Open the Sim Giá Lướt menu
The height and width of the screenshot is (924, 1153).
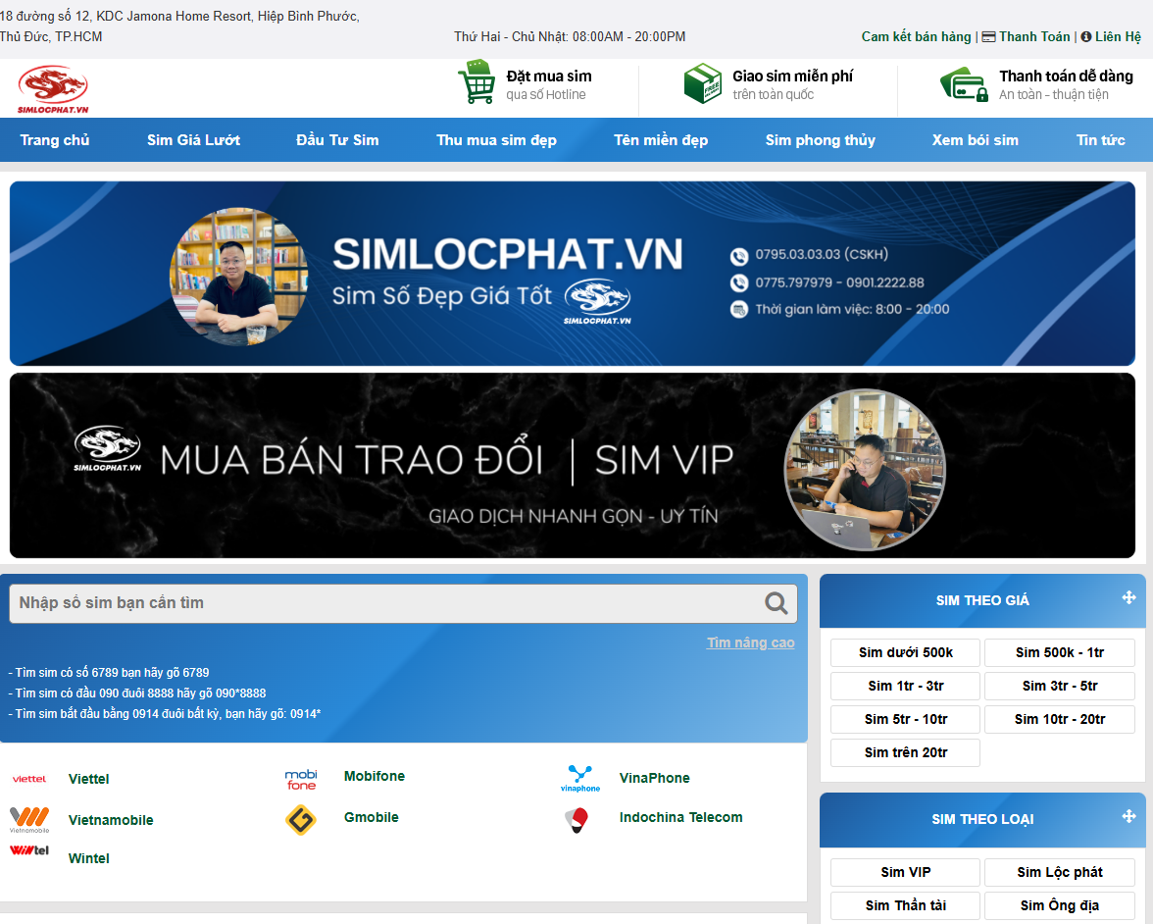(193, 139)
